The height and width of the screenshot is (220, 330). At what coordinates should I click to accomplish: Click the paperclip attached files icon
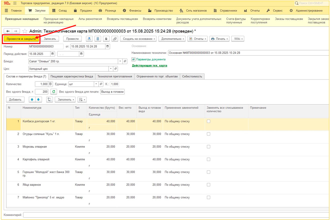point(115,39)
